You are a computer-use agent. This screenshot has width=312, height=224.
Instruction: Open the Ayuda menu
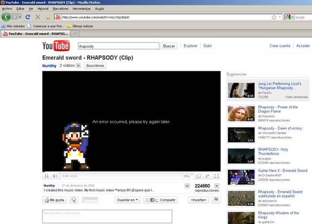coord(99,9)
